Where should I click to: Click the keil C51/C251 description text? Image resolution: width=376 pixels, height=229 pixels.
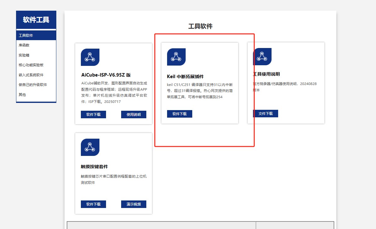(200, 91)
